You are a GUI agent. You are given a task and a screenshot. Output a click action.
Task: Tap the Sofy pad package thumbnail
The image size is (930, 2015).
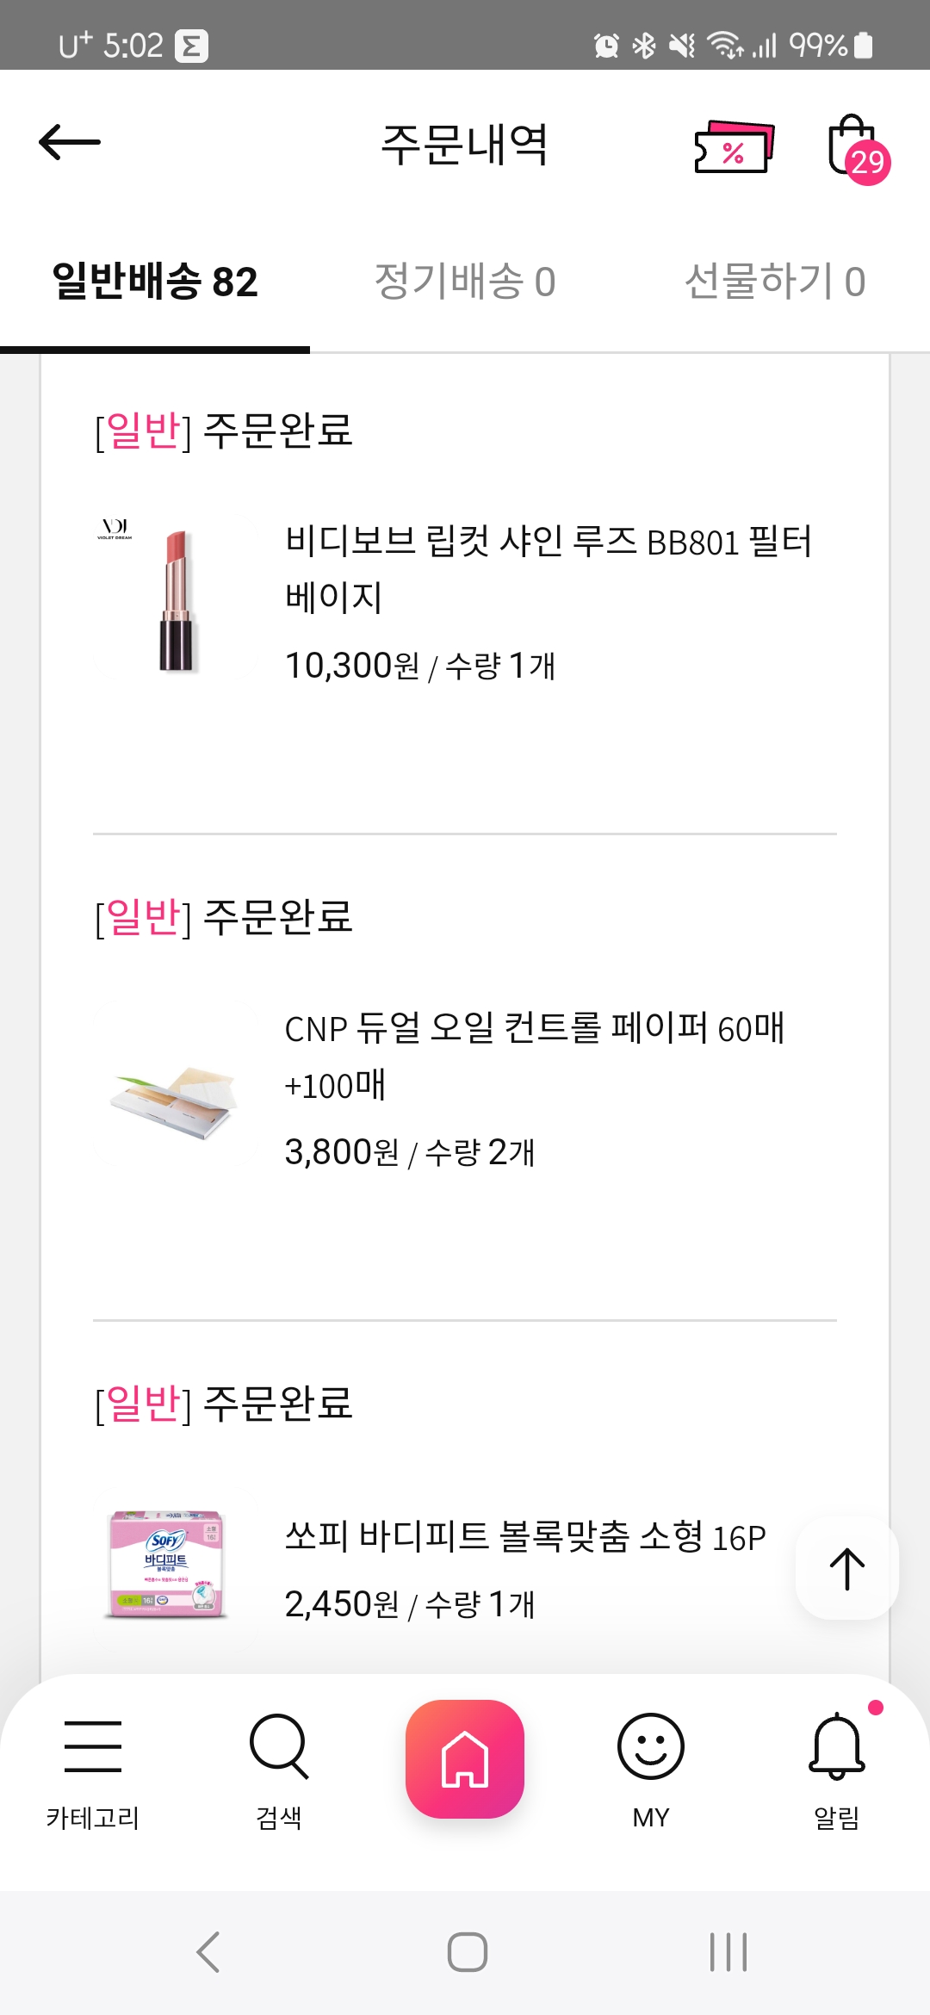[167, 1562]
